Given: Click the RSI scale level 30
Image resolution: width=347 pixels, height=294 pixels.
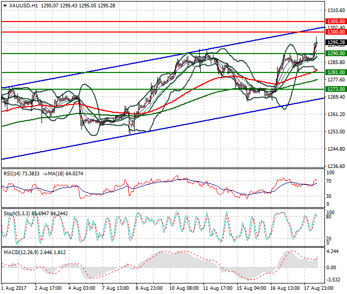Looking at the screenshot, I should click(x=329, y=196).
